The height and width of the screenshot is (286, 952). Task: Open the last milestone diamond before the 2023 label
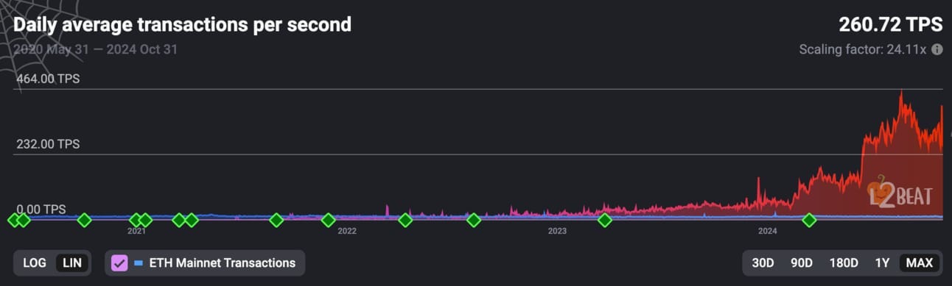474,220
